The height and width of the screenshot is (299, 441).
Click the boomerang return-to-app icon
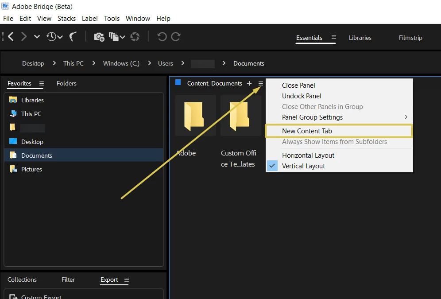tap(73, 37)
